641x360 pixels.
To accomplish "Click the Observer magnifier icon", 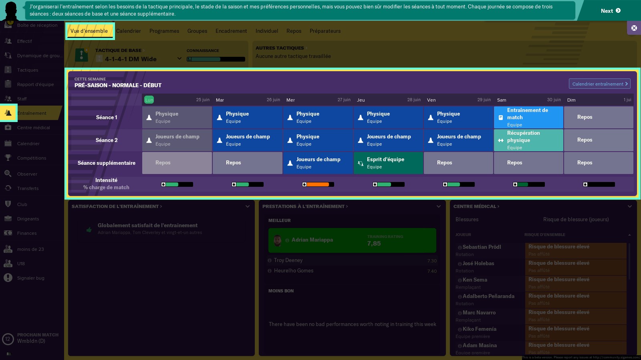I will click(x=8, y=174).
